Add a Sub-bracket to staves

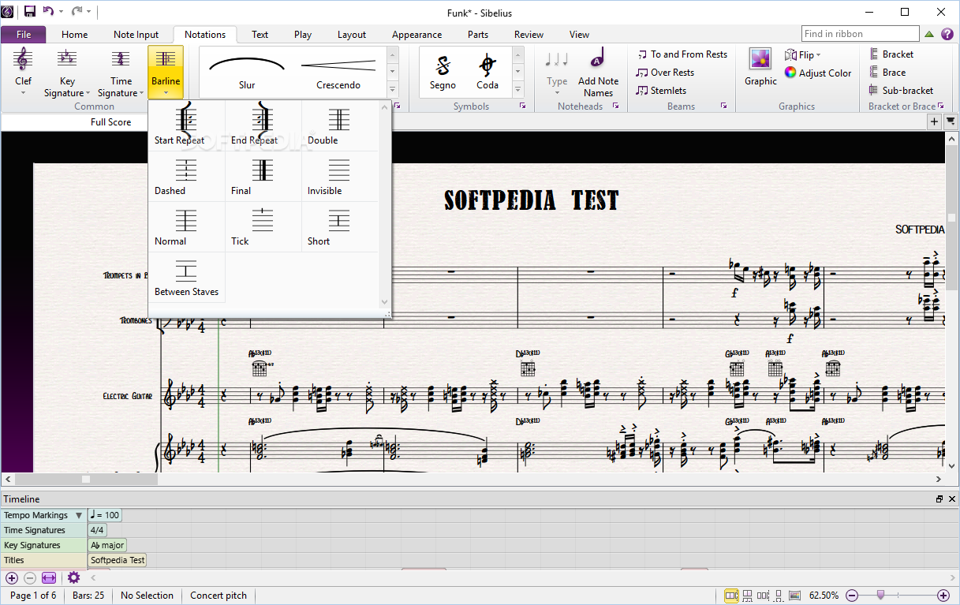point(901,91)
